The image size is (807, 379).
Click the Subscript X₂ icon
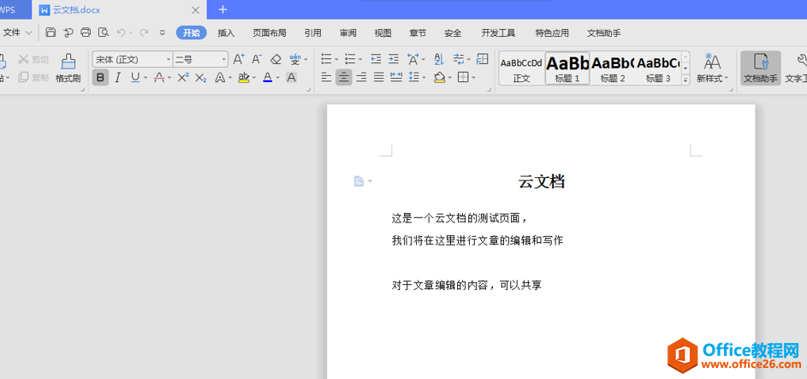click(x=201, y=78)
